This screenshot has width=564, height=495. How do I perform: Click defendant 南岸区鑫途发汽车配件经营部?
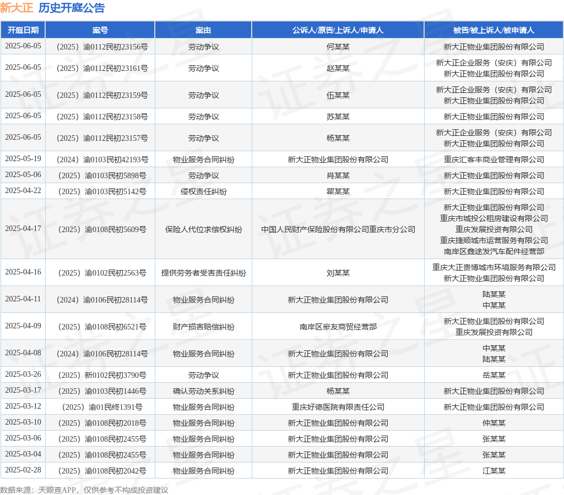[x=493, y=251]
